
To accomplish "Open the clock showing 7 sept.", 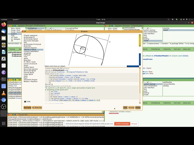I will pyautogui.click(x=101, y=19).
